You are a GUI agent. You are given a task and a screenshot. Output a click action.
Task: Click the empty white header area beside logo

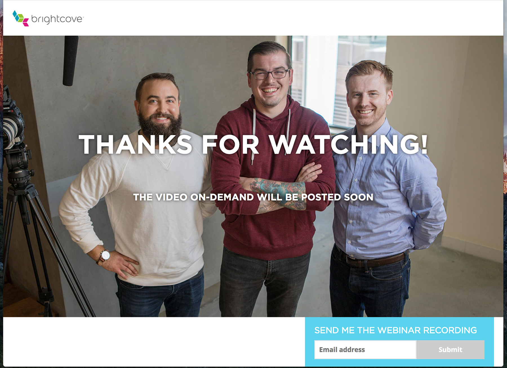tap(293, 18)
